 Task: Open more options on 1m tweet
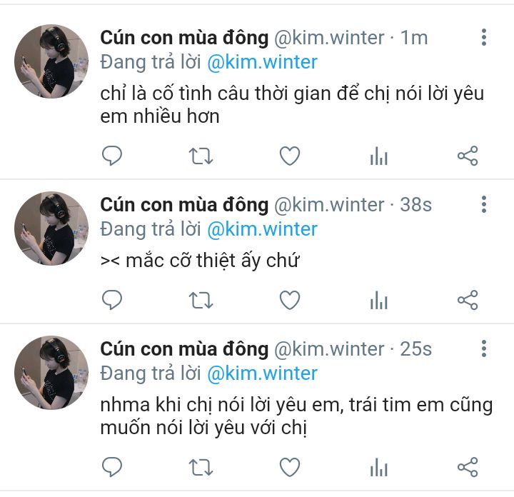484,37
